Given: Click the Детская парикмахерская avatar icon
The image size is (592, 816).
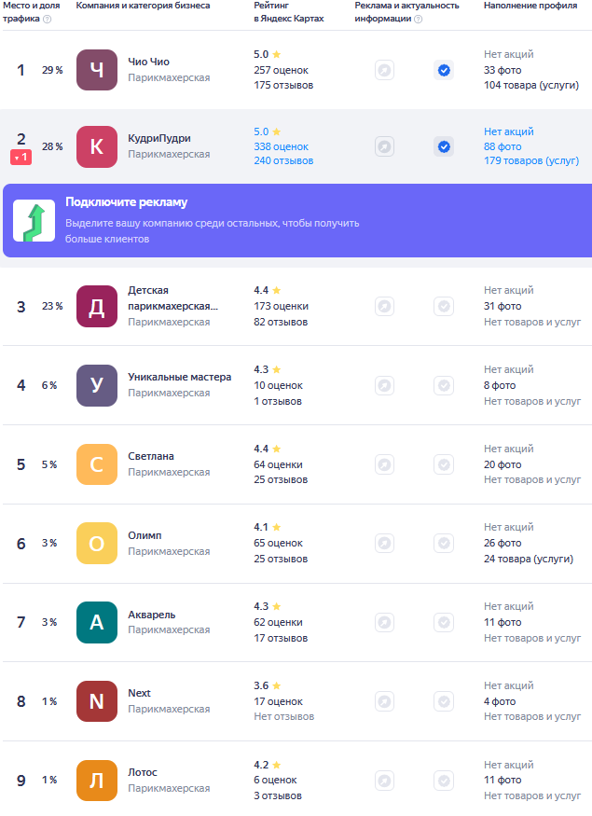Looking at the screenshot, I should 97,306.
